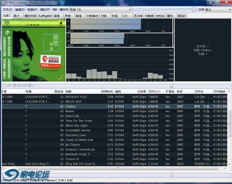The width and height of the screenshot is (232, 184).
Task: Click the playback seek bar
Action: pos(112,86)
